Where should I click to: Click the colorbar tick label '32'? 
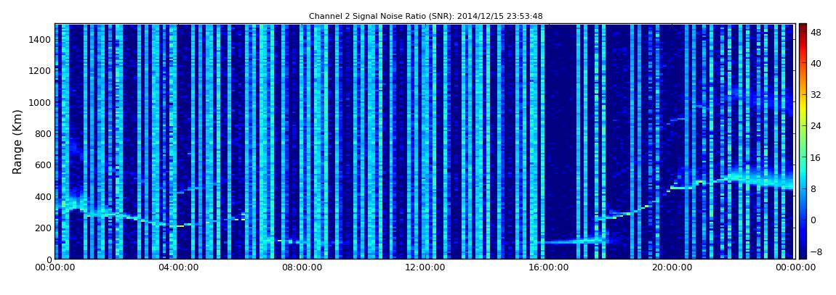click(x=816, y=95)
